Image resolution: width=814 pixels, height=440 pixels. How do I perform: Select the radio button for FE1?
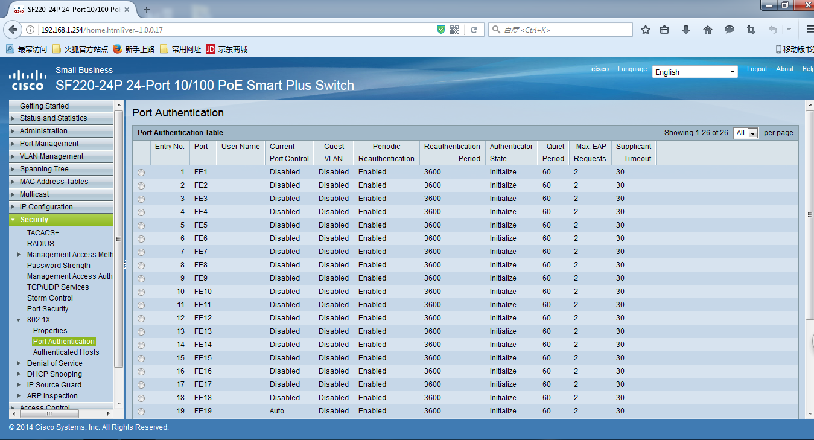click(141, 173)
